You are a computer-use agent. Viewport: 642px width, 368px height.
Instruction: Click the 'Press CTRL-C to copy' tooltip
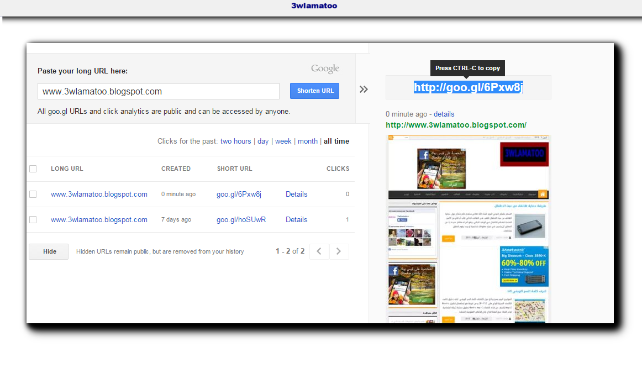(467, 68)
